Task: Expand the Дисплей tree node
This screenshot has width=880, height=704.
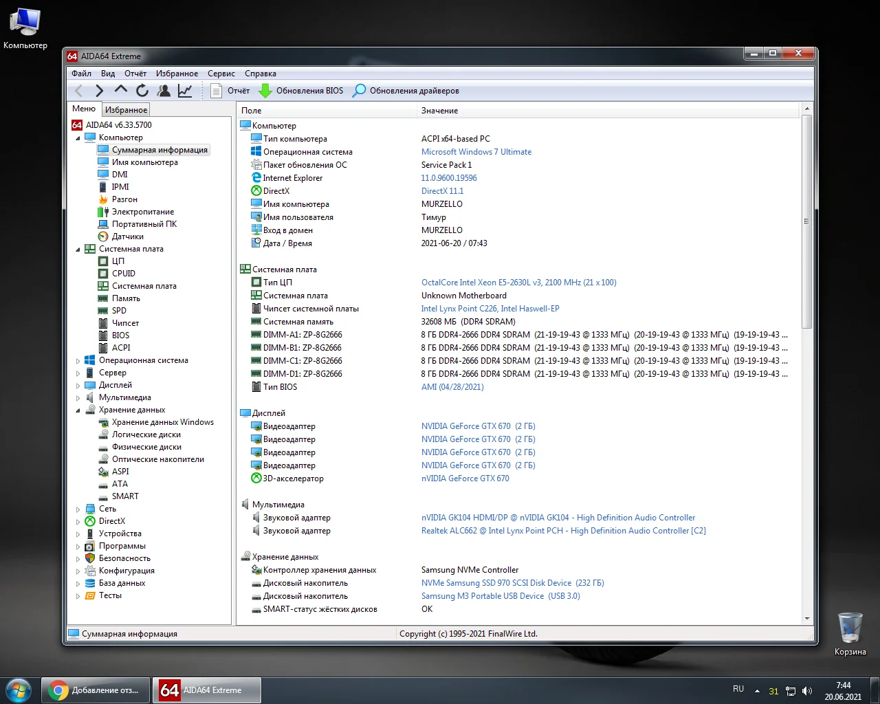Action: (x=78, y=386)
